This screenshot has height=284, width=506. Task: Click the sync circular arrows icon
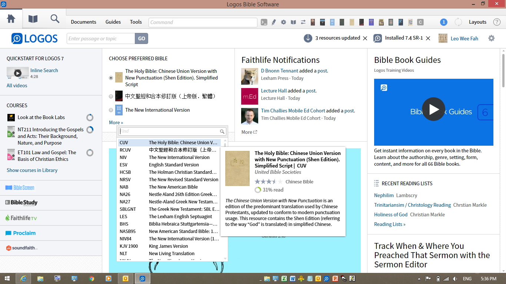click(x=458, y=22)
